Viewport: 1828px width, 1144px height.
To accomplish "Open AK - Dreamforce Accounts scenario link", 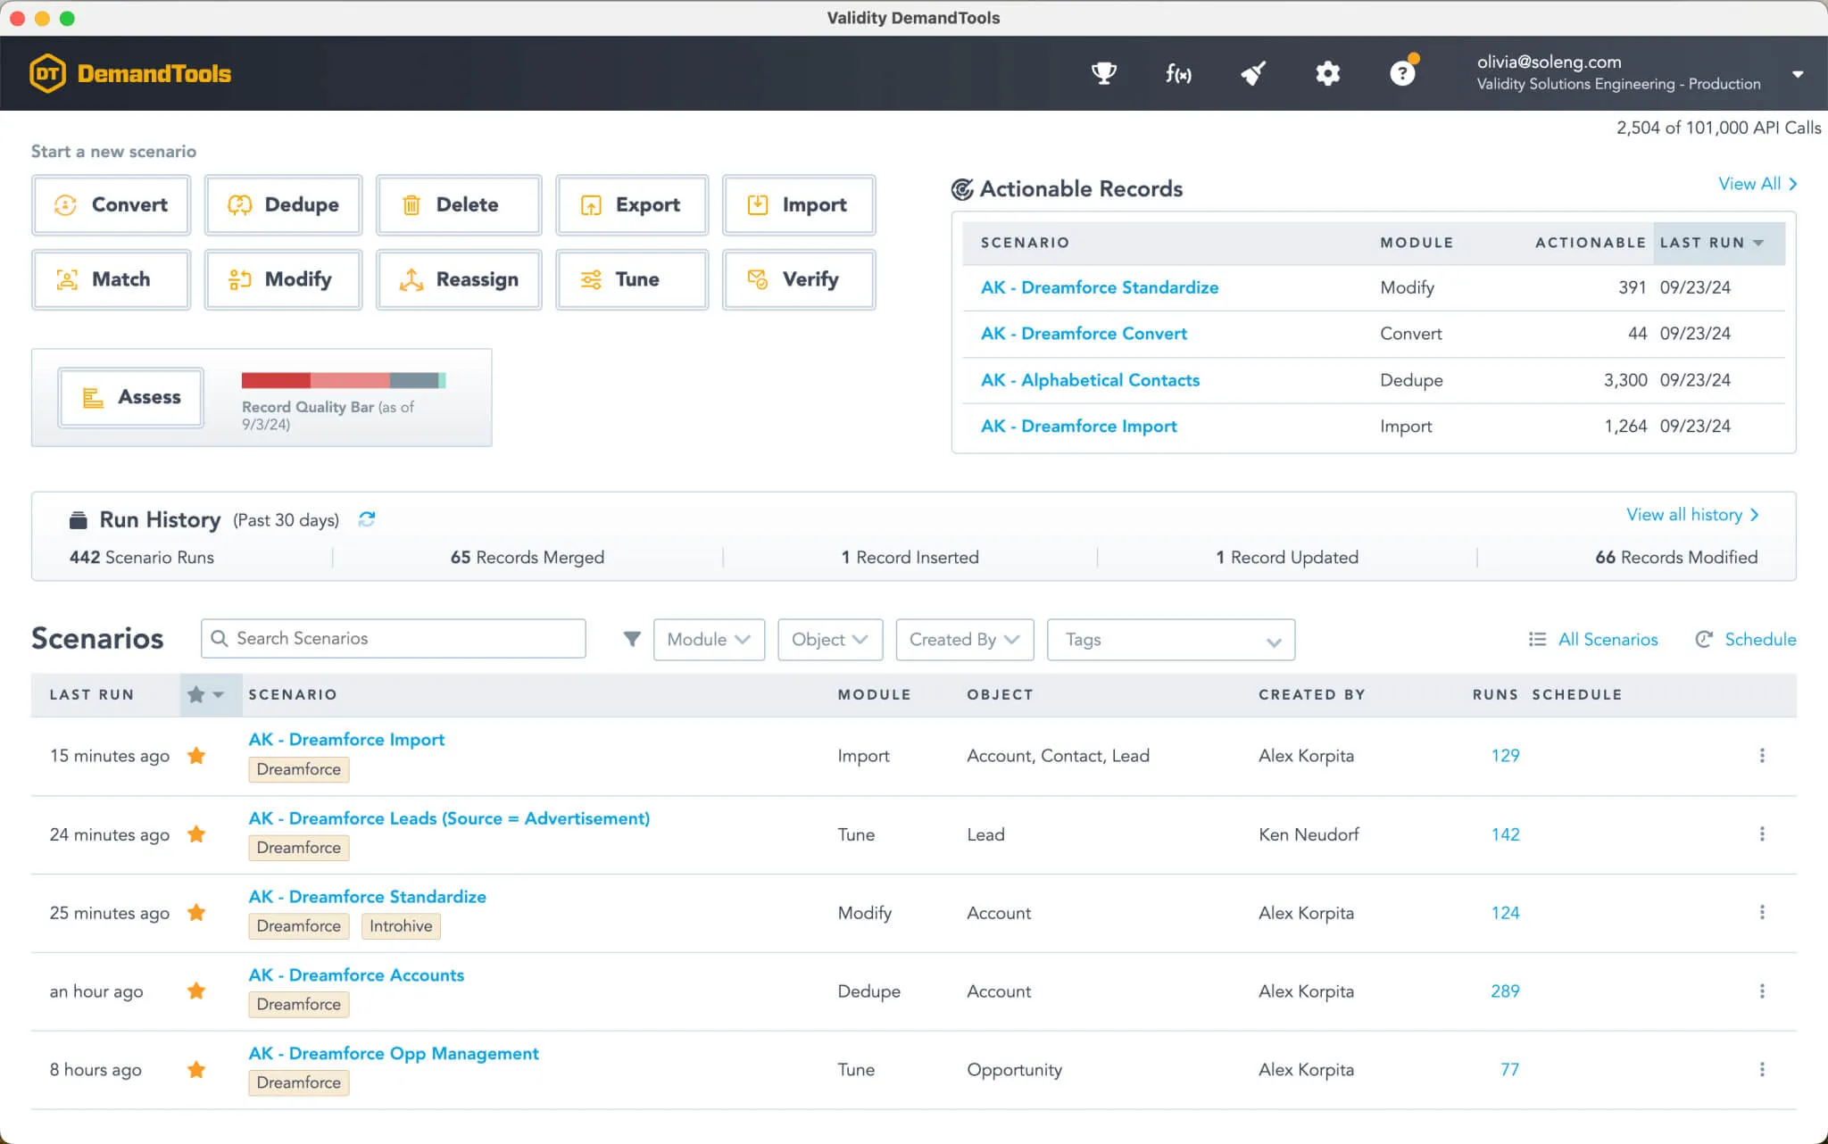I will point(356,975).
